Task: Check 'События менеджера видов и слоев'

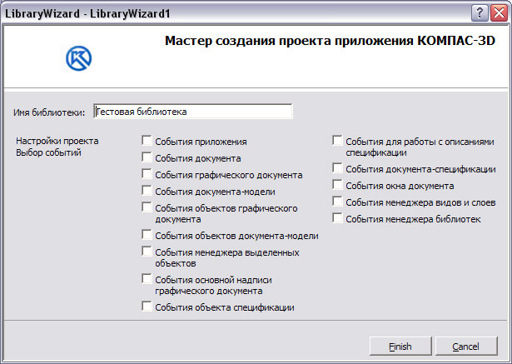Action: [337, 202]
